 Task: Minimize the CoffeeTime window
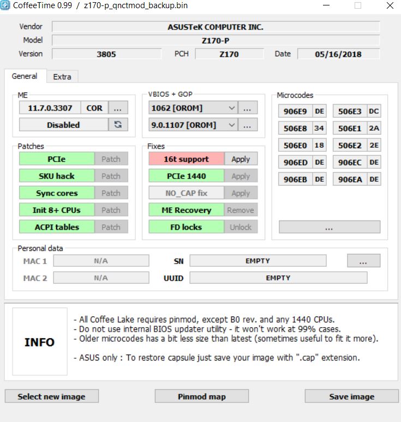326,5
